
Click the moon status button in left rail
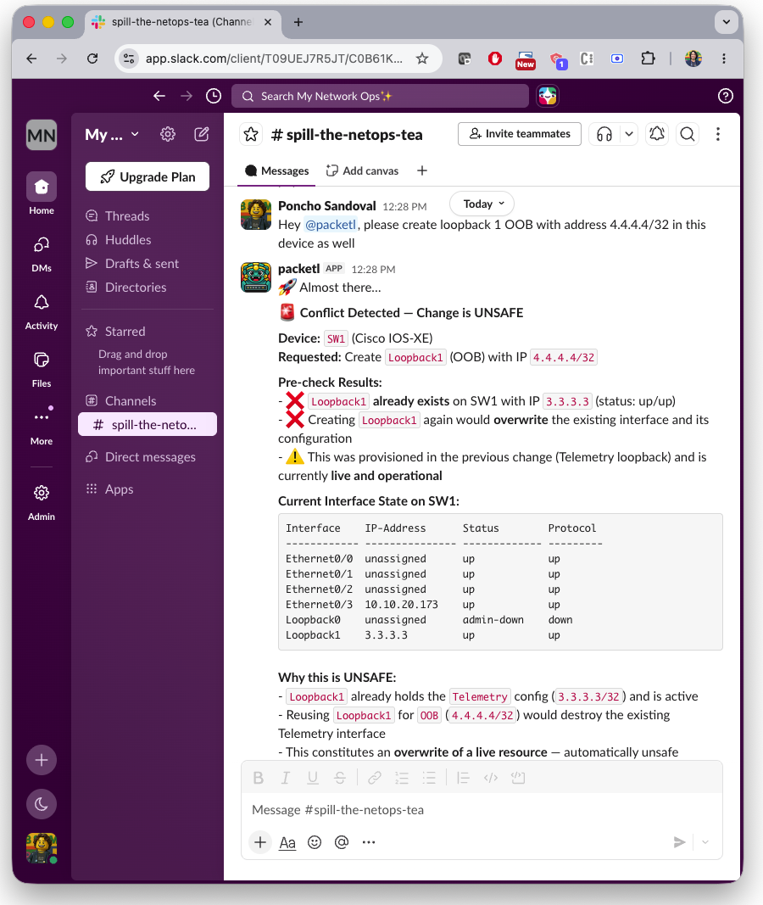click(42, 804)
